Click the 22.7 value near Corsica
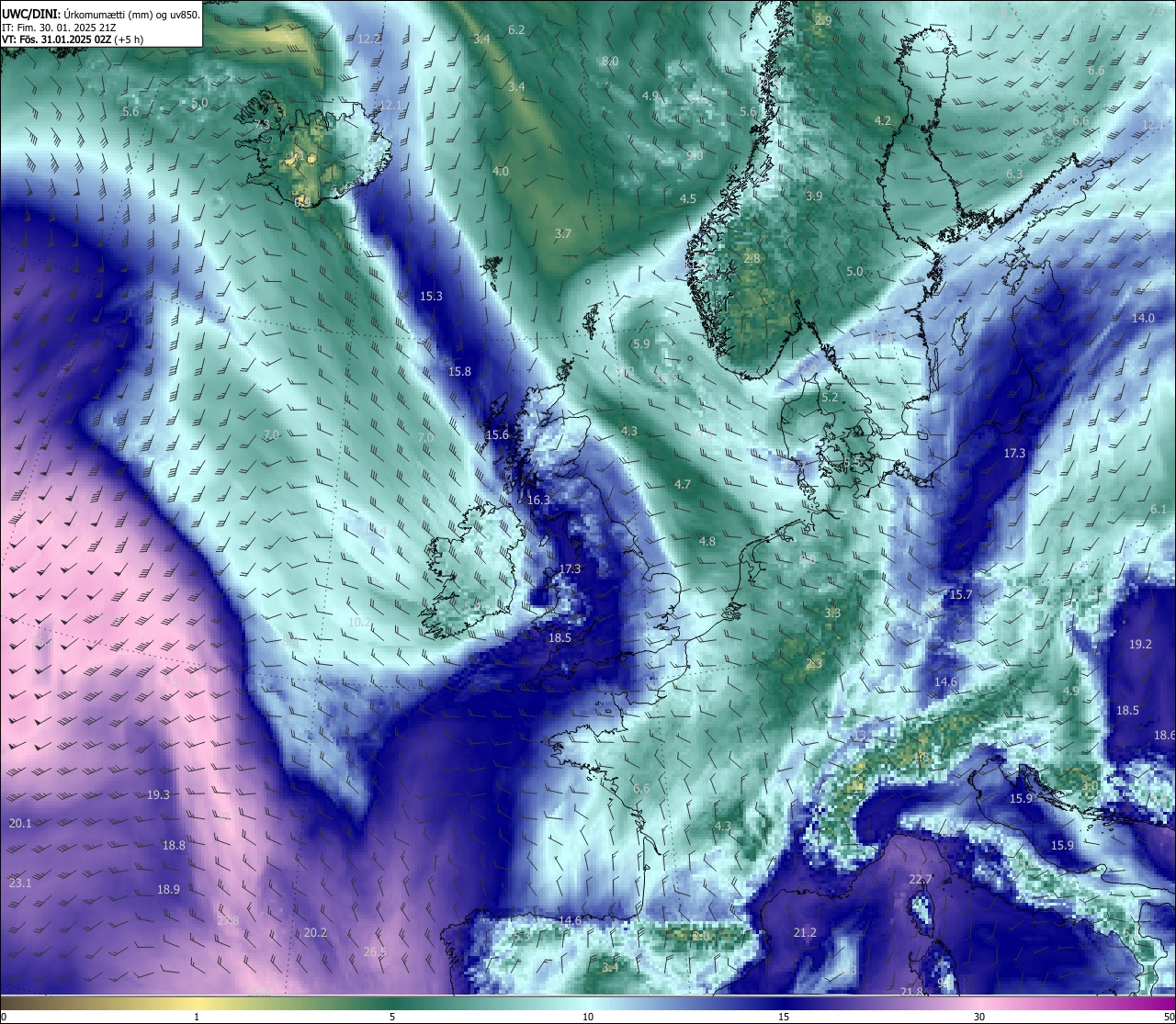The image size is (1176, 1024). 921,879
